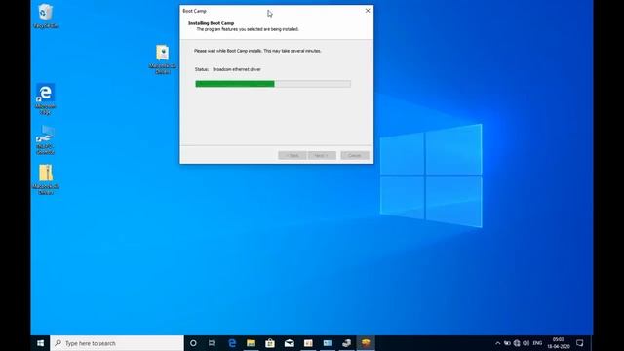Select the desktop folder icon beside Boot Camp window
624x351 pixels.
pyautogui.click(x=163, y=59)
